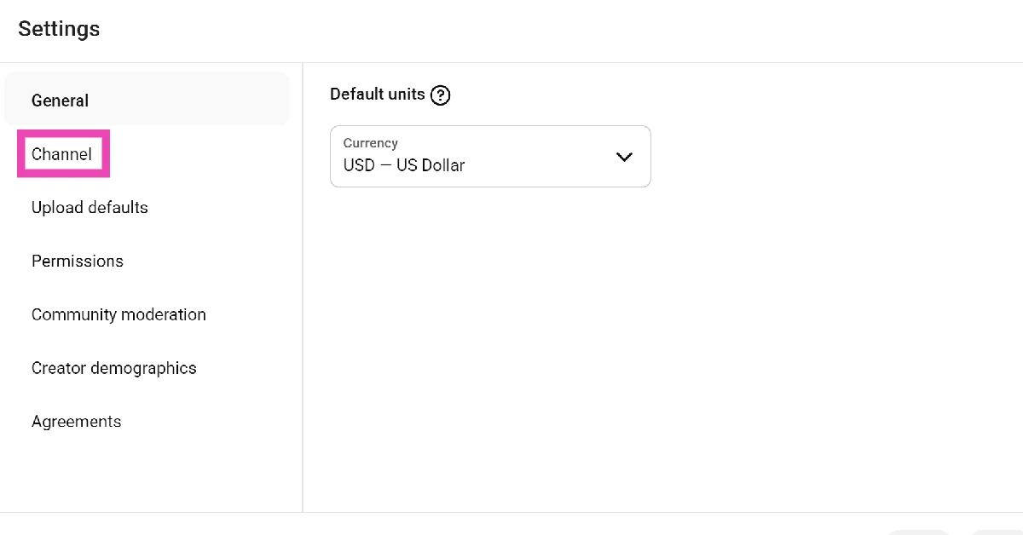Viewport: 1023px width, 535px height.
Task: Switch to the General settings tab
Action: (61, 101)
